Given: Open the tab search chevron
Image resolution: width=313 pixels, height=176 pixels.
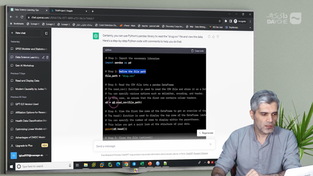Looking at the screenshot, I should (229, 14).
